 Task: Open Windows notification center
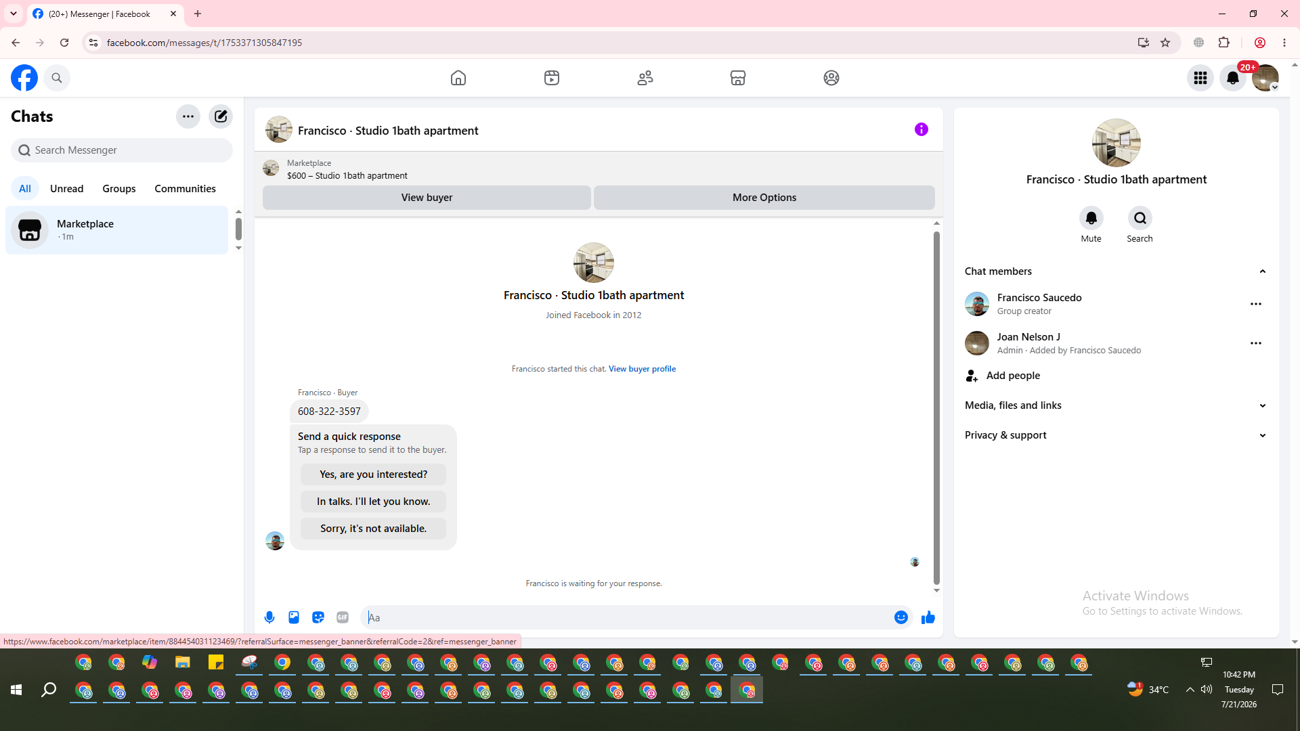click(x=1278, y=690)
